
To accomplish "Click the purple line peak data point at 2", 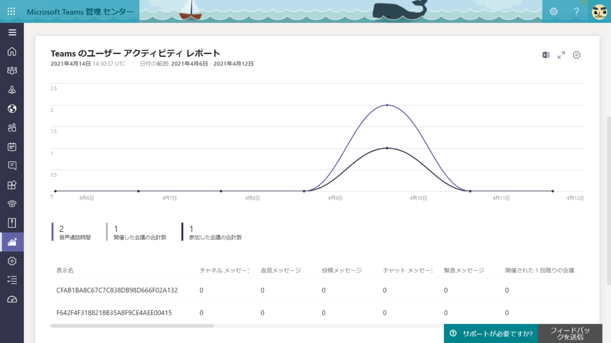I will (x=387, y=105).
